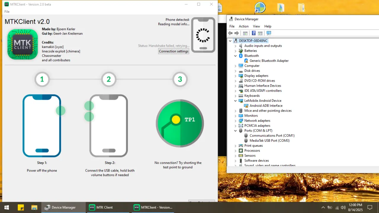Screen dimensions: 379x213
Task: Click Show/Hide Console Tree toolbar icon
Action: (245, 33)
